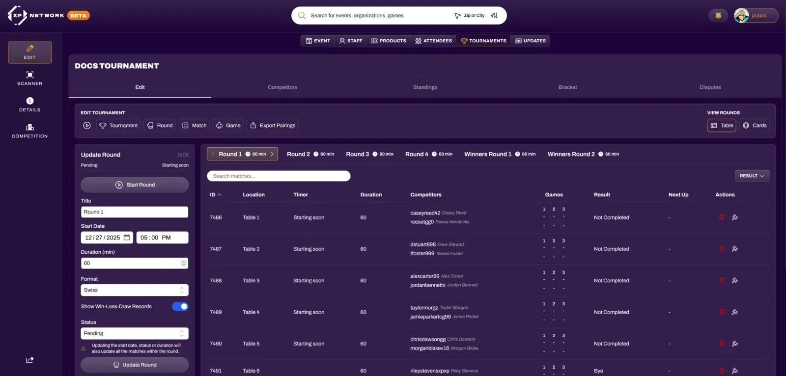Open search filter sliders icon
This screenshot has width=786, height=376.
point(494,16)
